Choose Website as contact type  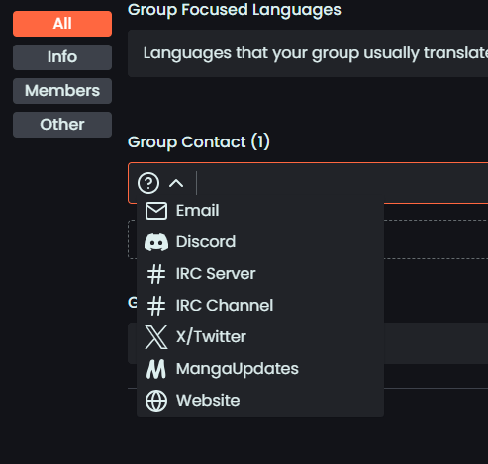click(260, 401)
